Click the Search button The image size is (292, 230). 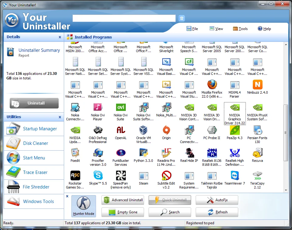[170, 212]
